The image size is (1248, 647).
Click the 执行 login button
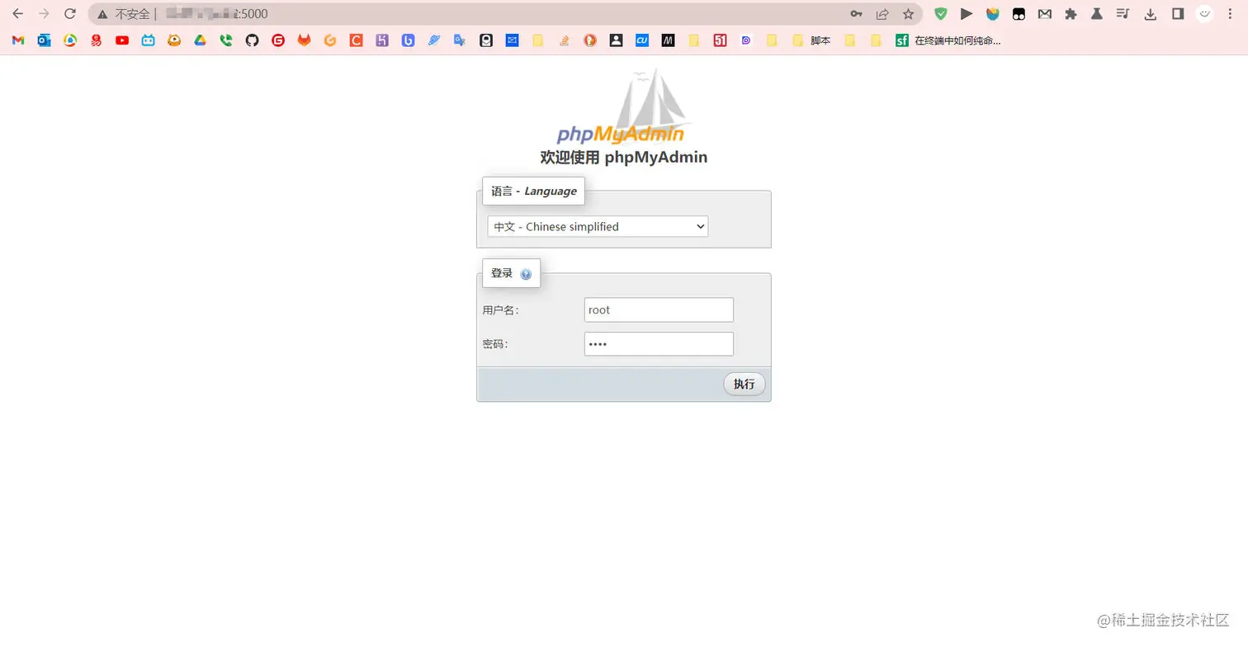(743, 384)
